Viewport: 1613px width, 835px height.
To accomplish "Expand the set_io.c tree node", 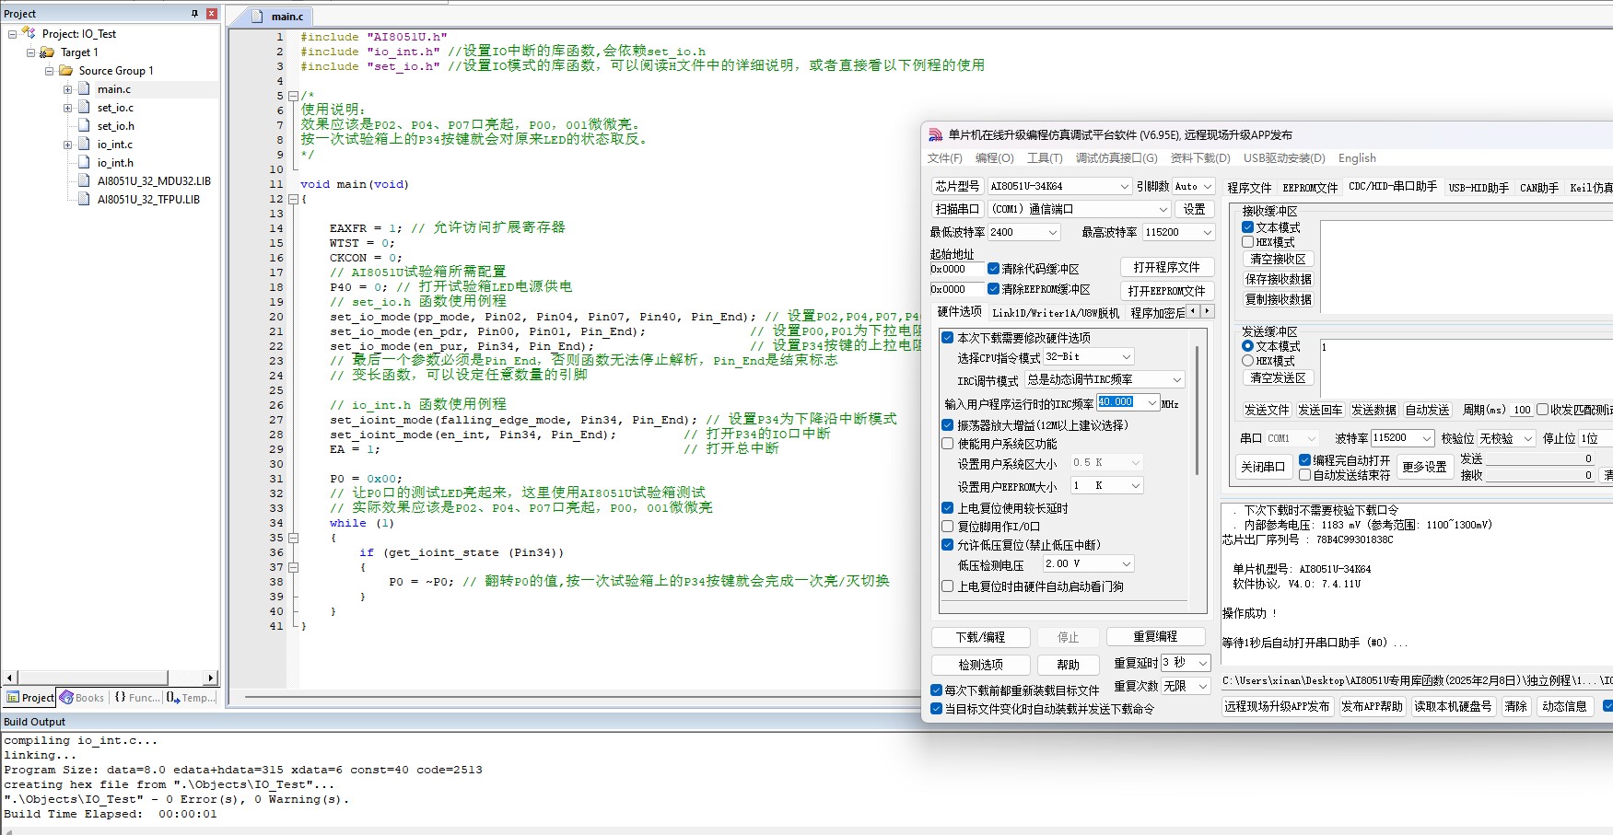I will [x=67, y=108].
